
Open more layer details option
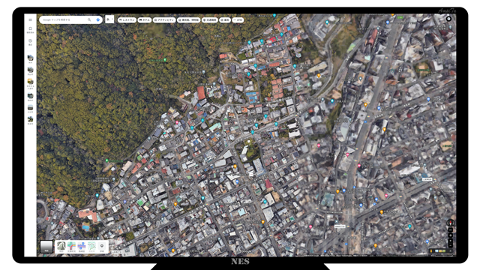(102, 246)
